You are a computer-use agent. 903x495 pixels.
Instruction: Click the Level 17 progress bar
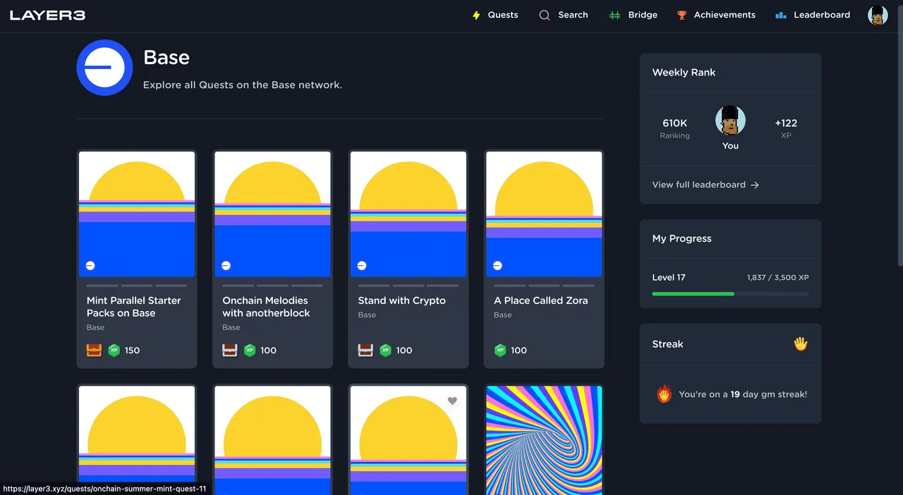(730, 293)
